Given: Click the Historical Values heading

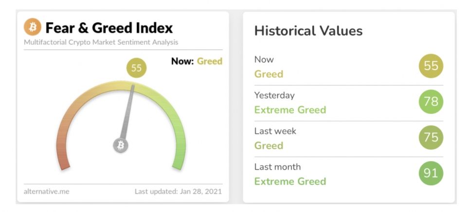Looking at the screenshot, I should [308, 31].
